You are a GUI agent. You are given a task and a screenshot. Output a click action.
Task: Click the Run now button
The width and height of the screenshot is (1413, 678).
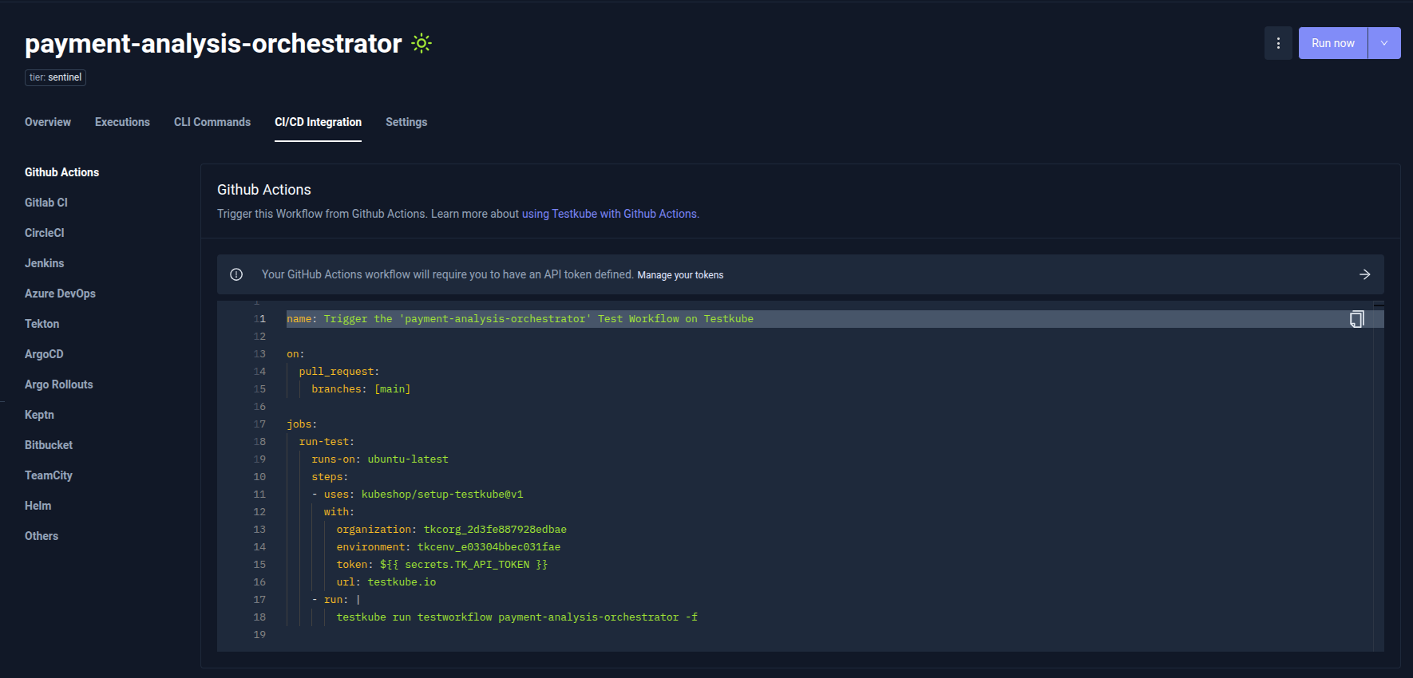(1332, 43)
